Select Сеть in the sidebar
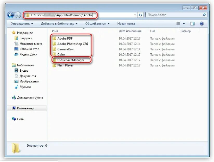This screenshot has width=214, height=162. (x=18, y=119)
